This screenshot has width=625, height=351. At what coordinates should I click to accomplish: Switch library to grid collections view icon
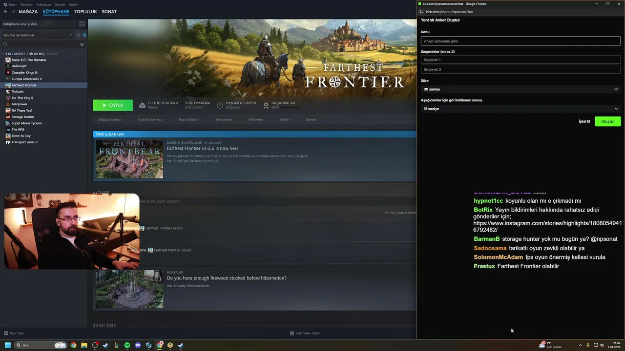coord(82,23)
